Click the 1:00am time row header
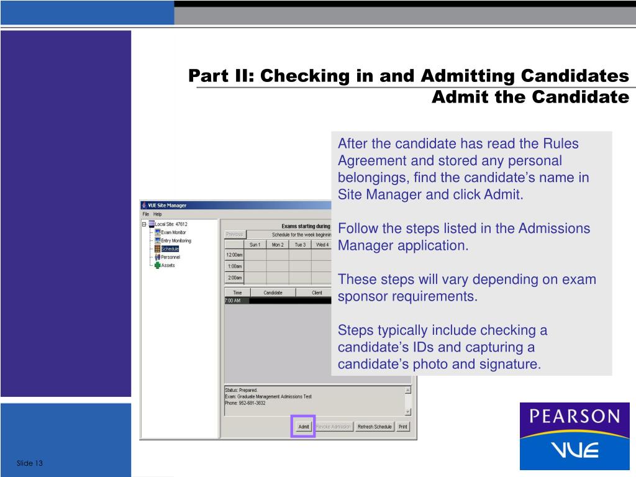The height and width of the screenshot is (477, 636). pos(234,266)
